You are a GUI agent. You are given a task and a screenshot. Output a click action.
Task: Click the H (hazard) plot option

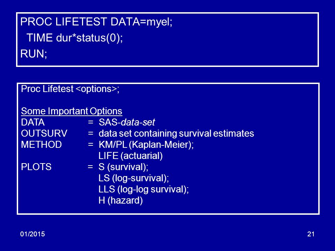(121, 200)
